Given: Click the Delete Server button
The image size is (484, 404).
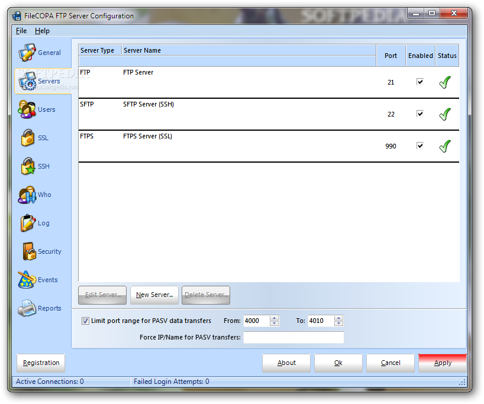Looking at the screenshot, I should click(x=206, y=295).
